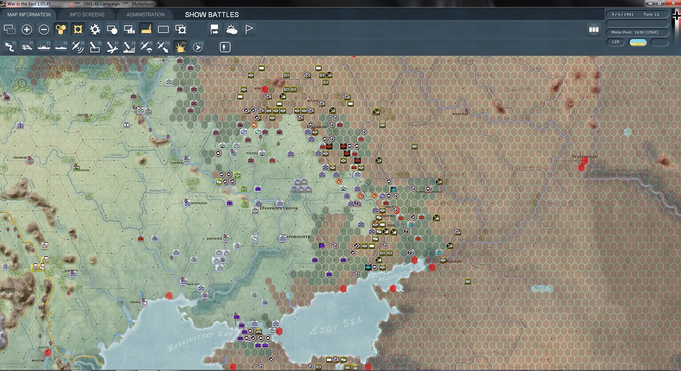Click the Proskurov town label
Image resolution: width=681 pixels, height=371 pixels.
[21, 158]
